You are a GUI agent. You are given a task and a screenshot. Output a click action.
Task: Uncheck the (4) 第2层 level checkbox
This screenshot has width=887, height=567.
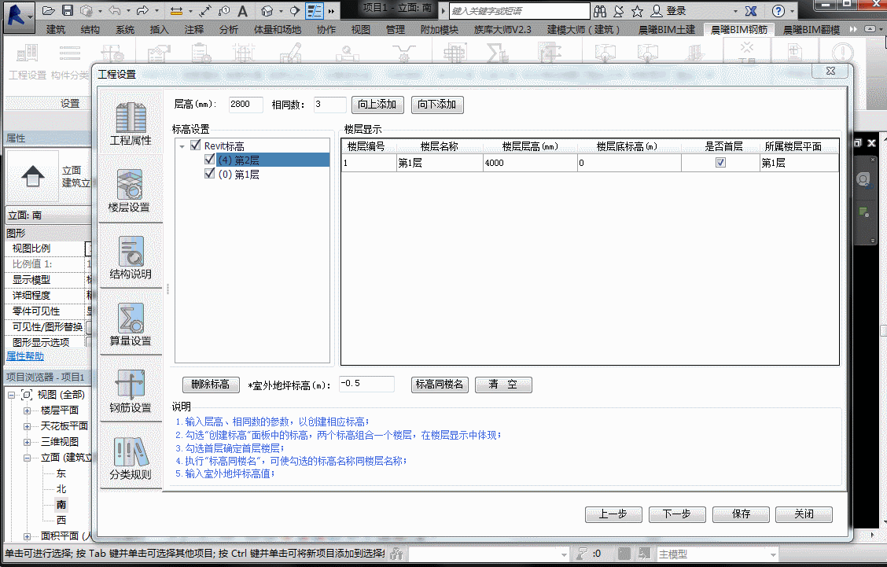click(x=209, y=160)
